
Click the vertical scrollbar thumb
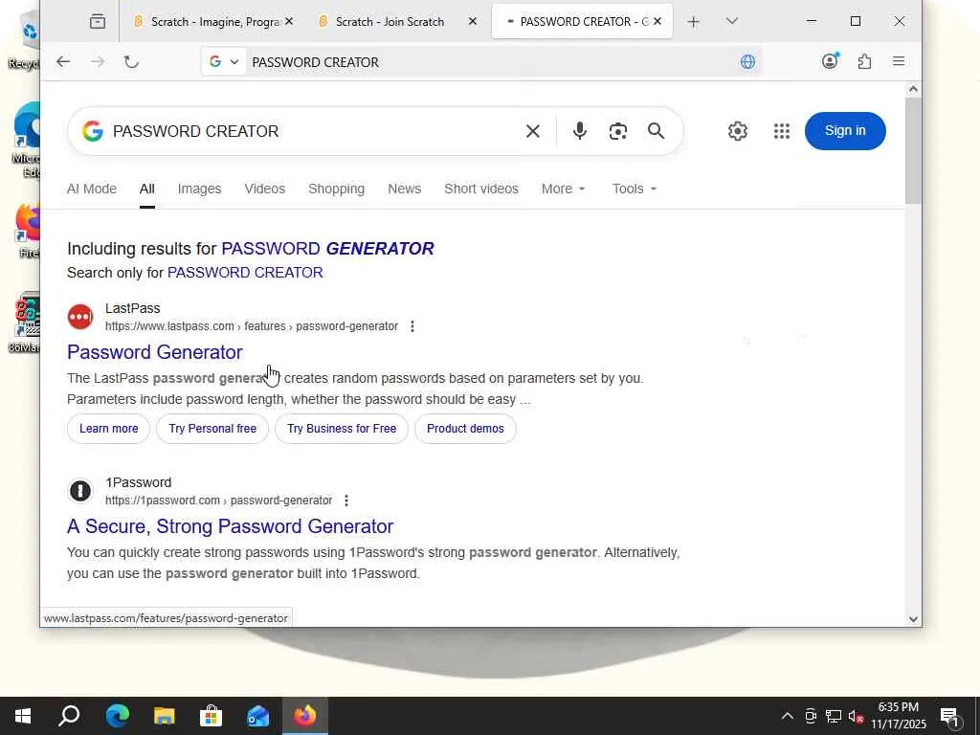pyautogui.click(x=913, y=150)
